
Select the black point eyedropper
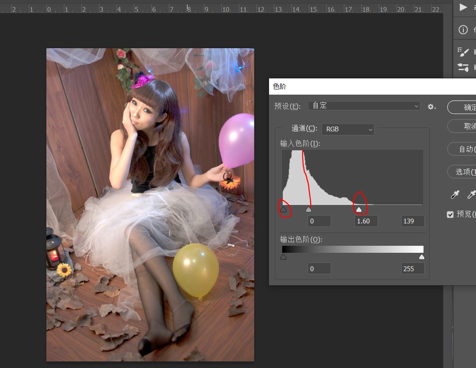[455, 194]
